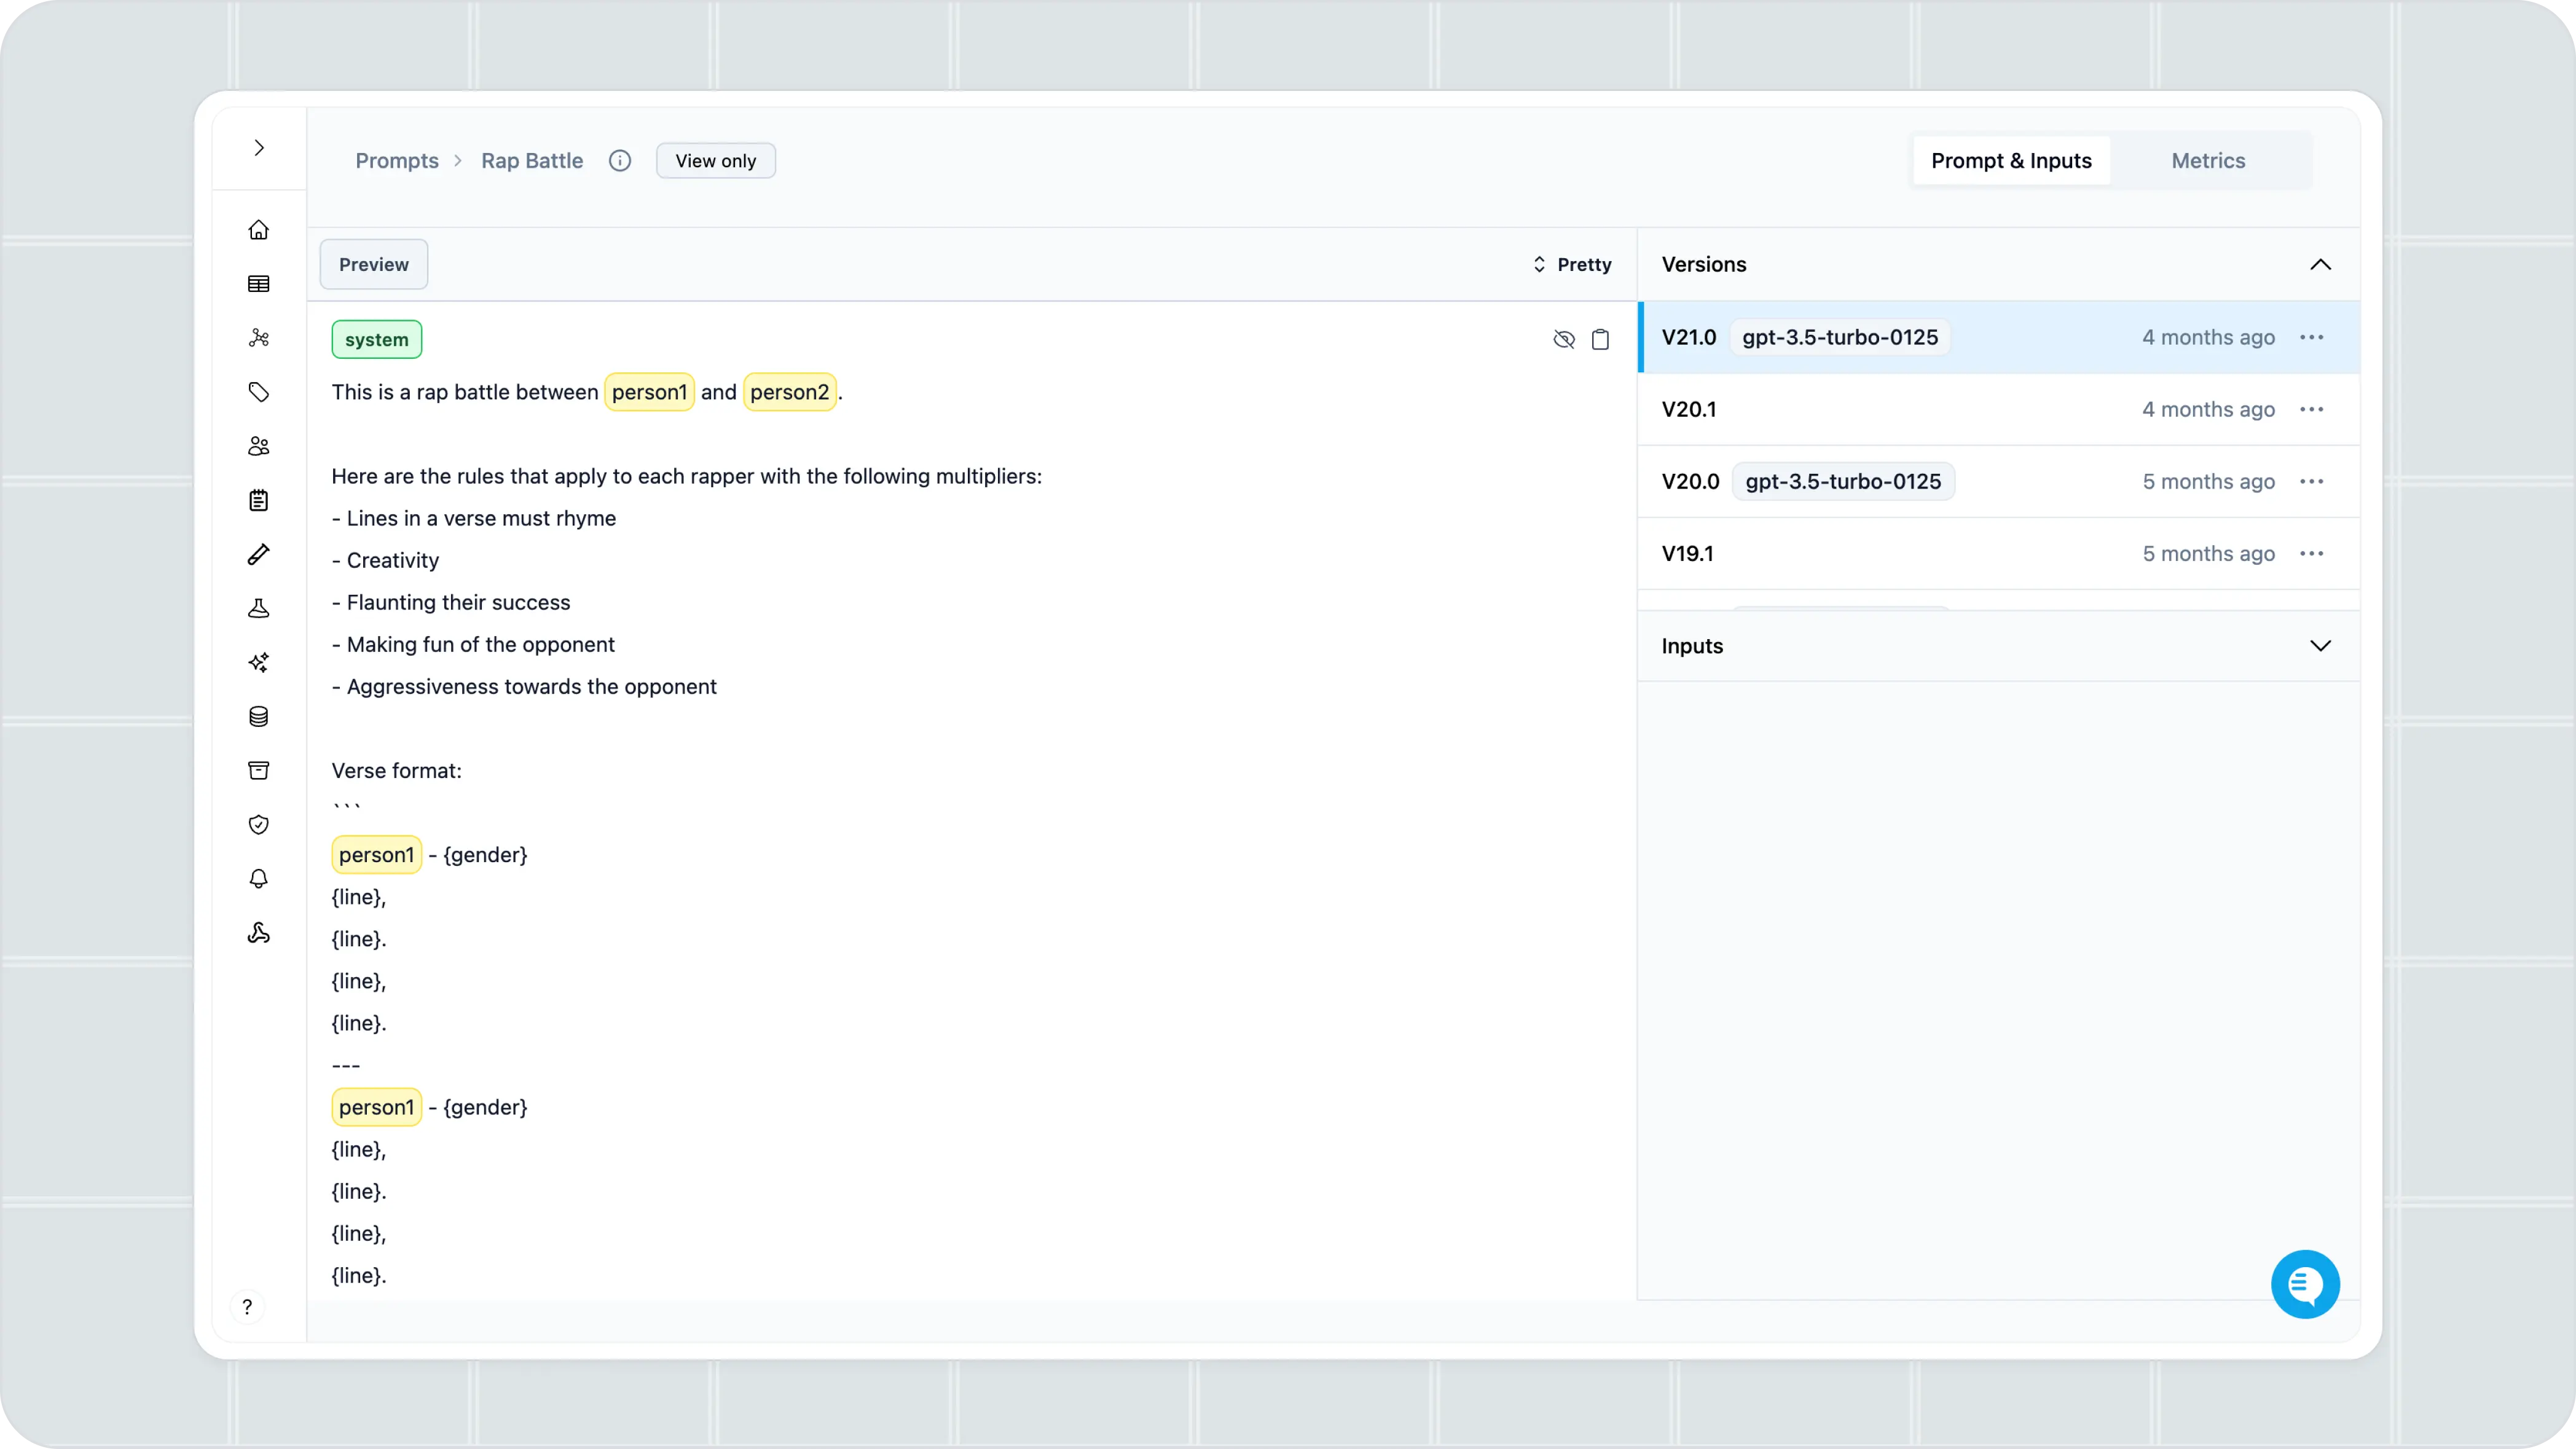Click gpt-3.5-turbo-0125 tag on V21.0
The image size is (2576, 1449).
[1840, 337]
